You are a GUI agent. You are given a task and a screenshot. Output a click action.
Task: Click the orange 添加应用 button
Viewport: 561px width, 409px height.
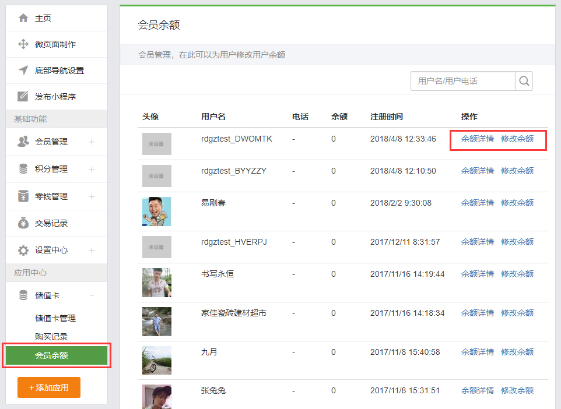pos(49,387)
